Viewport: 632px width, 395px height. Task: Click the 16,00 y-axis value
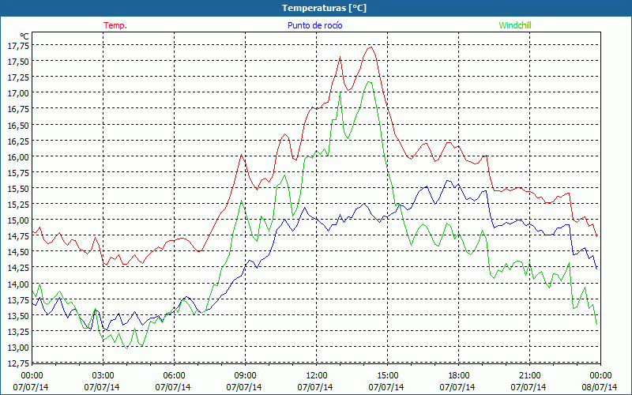[x=18, y=156]
